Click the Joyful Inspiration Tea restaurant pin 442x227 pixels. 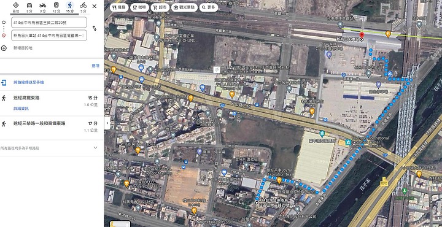279,180
